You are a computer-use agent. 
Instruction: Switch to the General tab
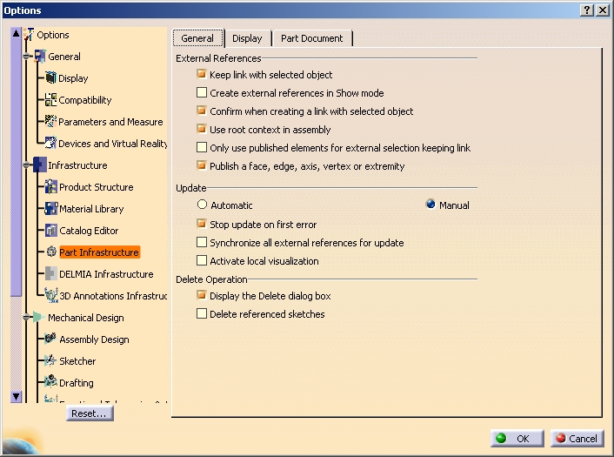tap(197, 38)
